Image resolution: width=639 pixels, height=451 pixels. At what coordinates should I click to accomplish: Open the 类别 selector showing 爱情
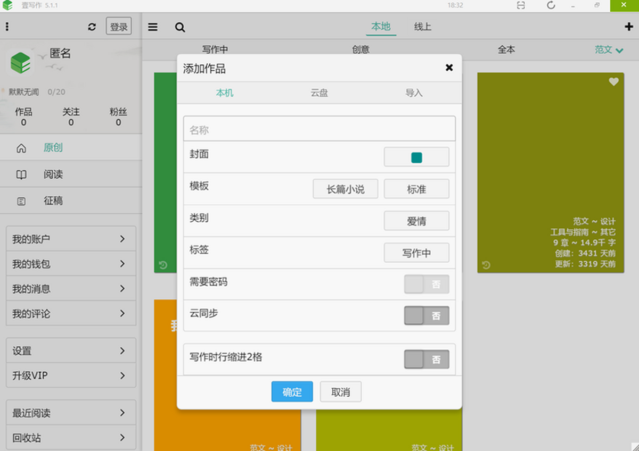point(416,221)
